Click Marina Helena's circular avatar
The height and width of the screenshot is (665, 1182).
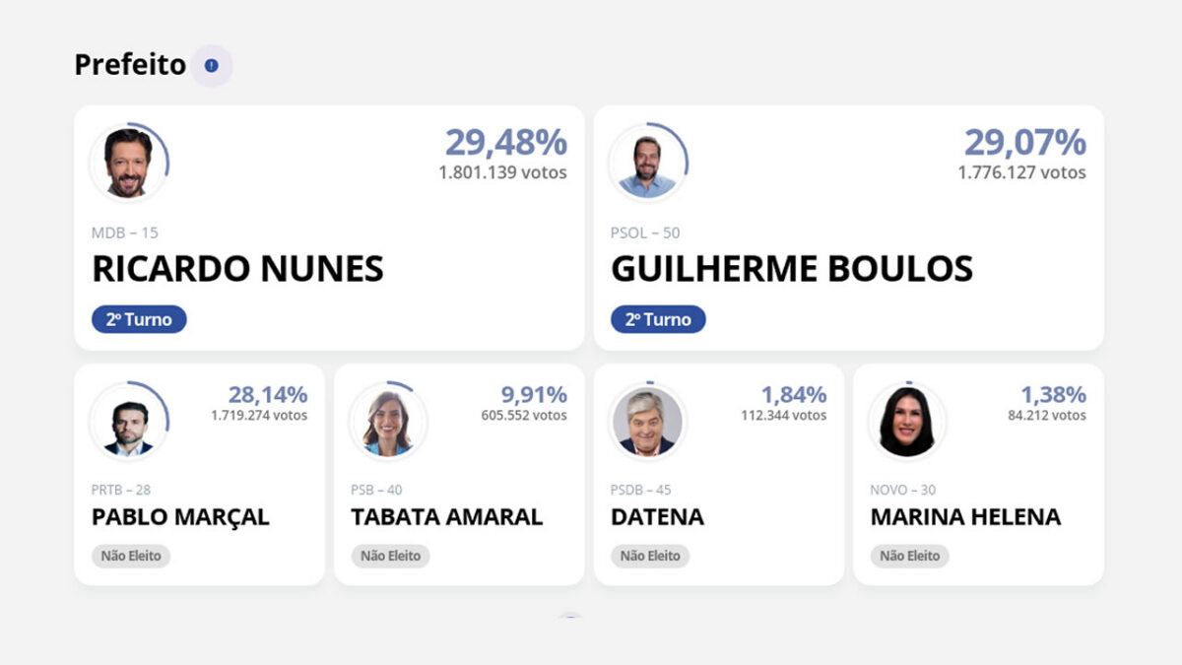point(906,421)
